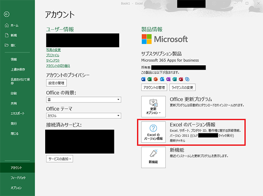263x196 pixels.
Task: Go back using the arrow circle icon
Action: click(x=7, y=14)
